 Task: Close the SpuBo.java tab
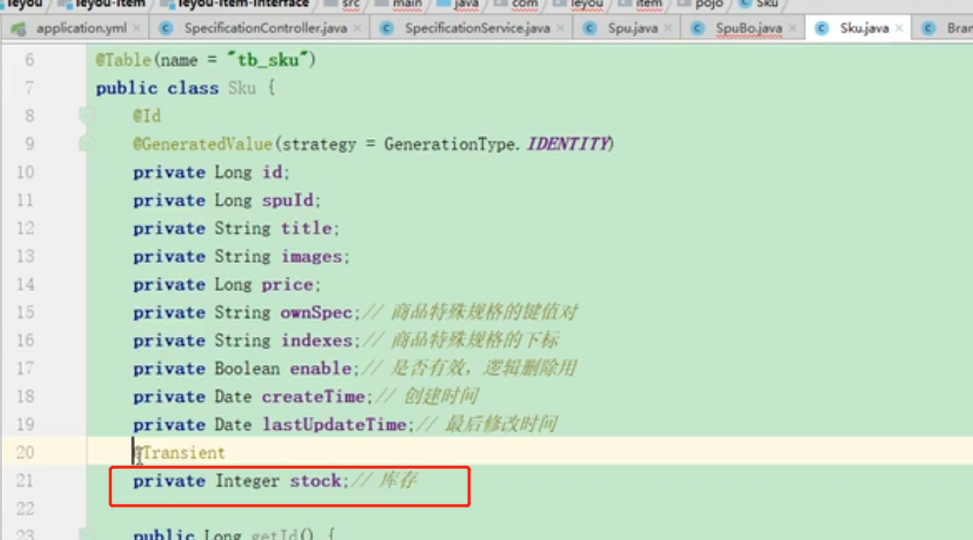coord(792,29)
